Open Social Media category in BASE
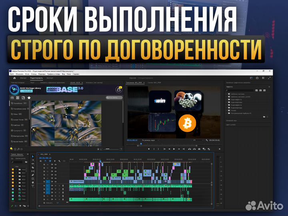 (19, 142)
